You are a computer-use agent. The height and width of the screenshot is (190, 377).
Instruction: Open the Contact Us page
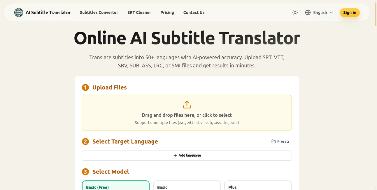point(194,12)
